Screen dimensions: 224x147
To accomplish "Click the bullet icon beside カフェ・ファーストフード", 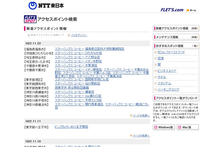I will 156,52.
